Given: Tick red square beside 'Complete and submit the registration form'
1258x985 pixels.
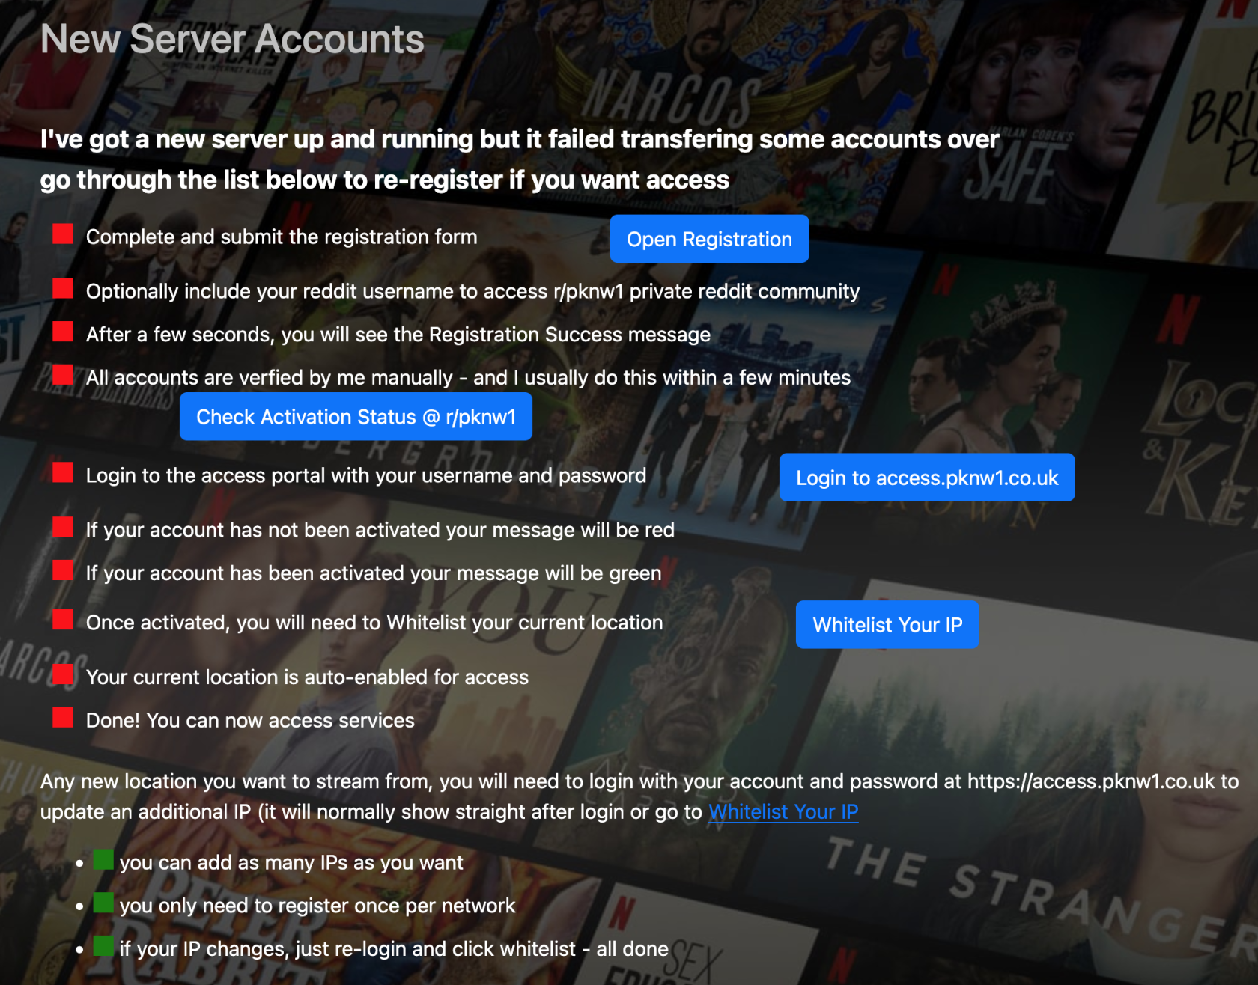Looking at the screenshot, I should click(x=63, y=234).
